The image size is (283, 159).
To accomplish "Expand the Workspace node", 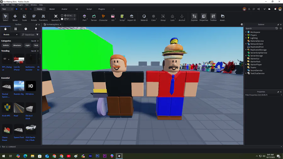I will tap(246, 32).
